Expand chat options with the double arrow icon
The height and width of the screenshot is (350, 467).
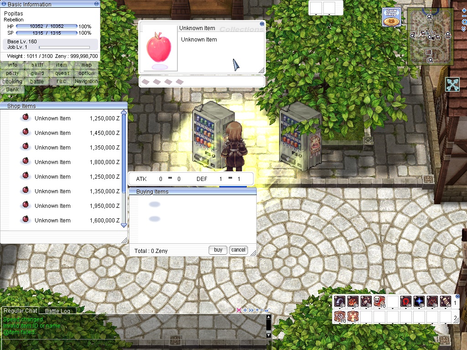tap(251, 310)
